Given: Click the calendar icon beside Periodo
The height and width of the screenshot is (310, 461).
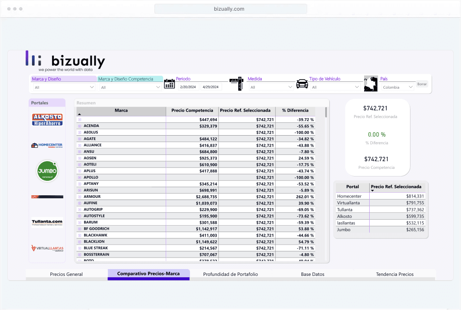Looking at the screenshot, I should (169, 84).
